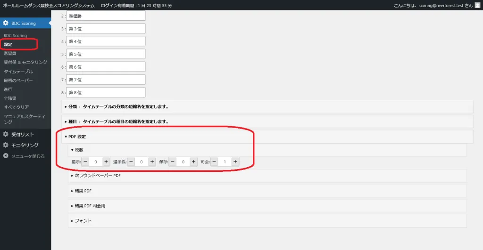Collapse sidebar via メニューを閉じる arrow icon
Viewport: 483px width, 250px height.
pyautogui.click(x=6, y=156)
